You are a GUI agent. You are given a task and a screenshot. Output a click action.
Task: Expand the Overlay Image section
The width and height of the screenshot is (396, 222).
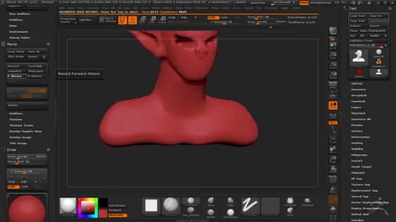point(20,137)
